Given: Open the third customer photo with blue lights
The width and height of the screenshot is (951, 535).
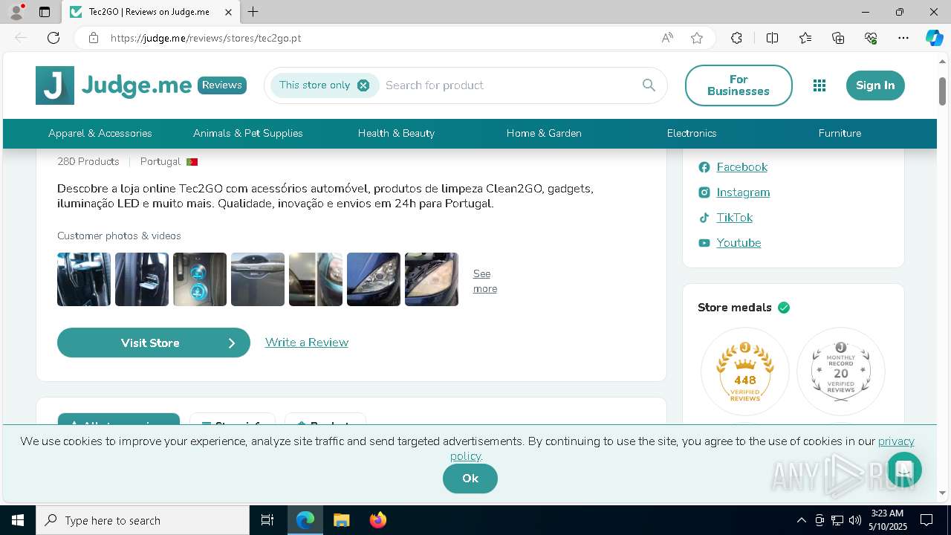Looking at the screenshot, I should coord(200,279).
